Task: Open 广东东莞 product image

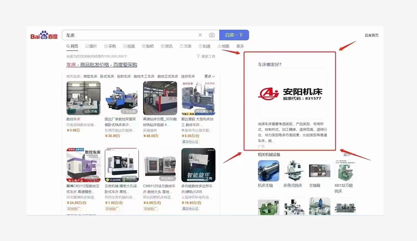Action: pyautogui.click(x=122, y=98)
